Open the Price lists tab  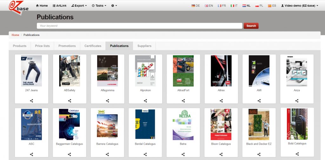coord(42,46)
